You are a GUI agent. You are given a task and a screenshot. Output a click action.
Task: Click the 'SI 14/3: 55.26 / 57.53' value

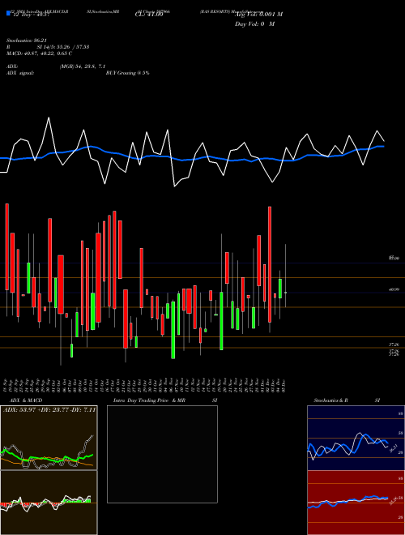(x=63, y=47)
